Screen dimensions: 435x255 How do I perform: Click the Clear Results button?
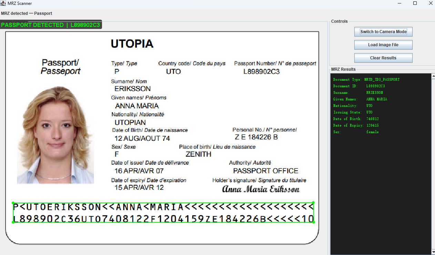(x=383, y=58)
